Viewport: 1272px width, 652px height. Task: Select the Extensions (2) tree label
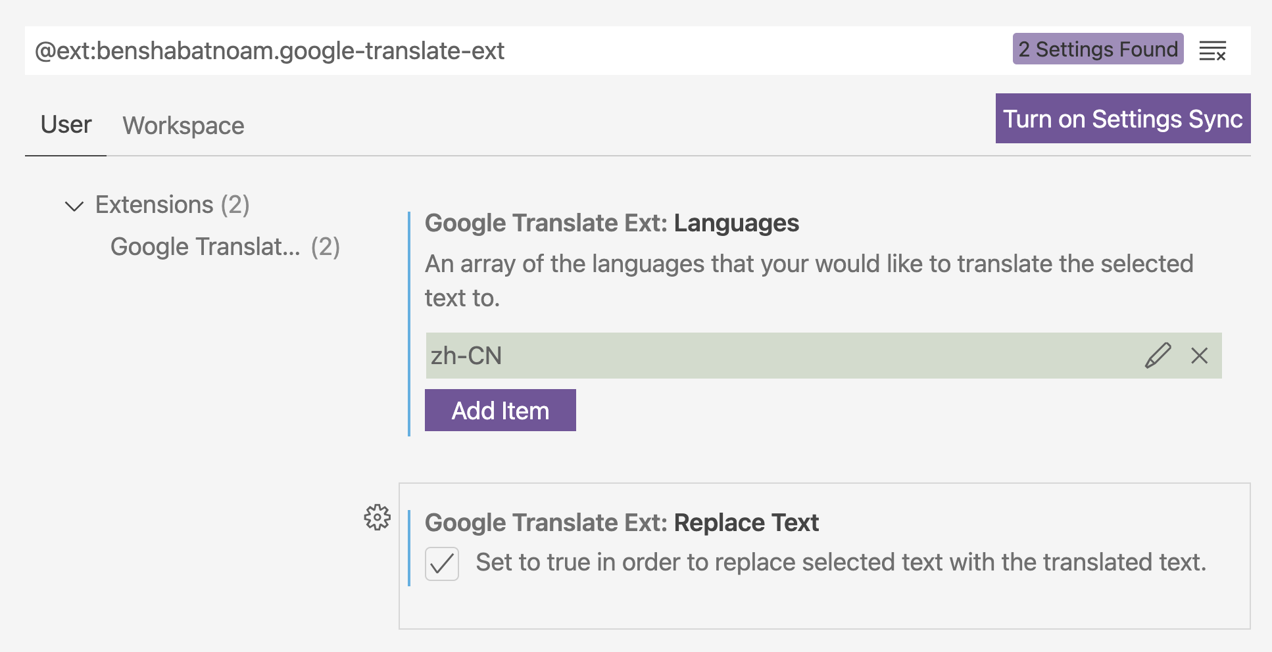tap(172, 205)
